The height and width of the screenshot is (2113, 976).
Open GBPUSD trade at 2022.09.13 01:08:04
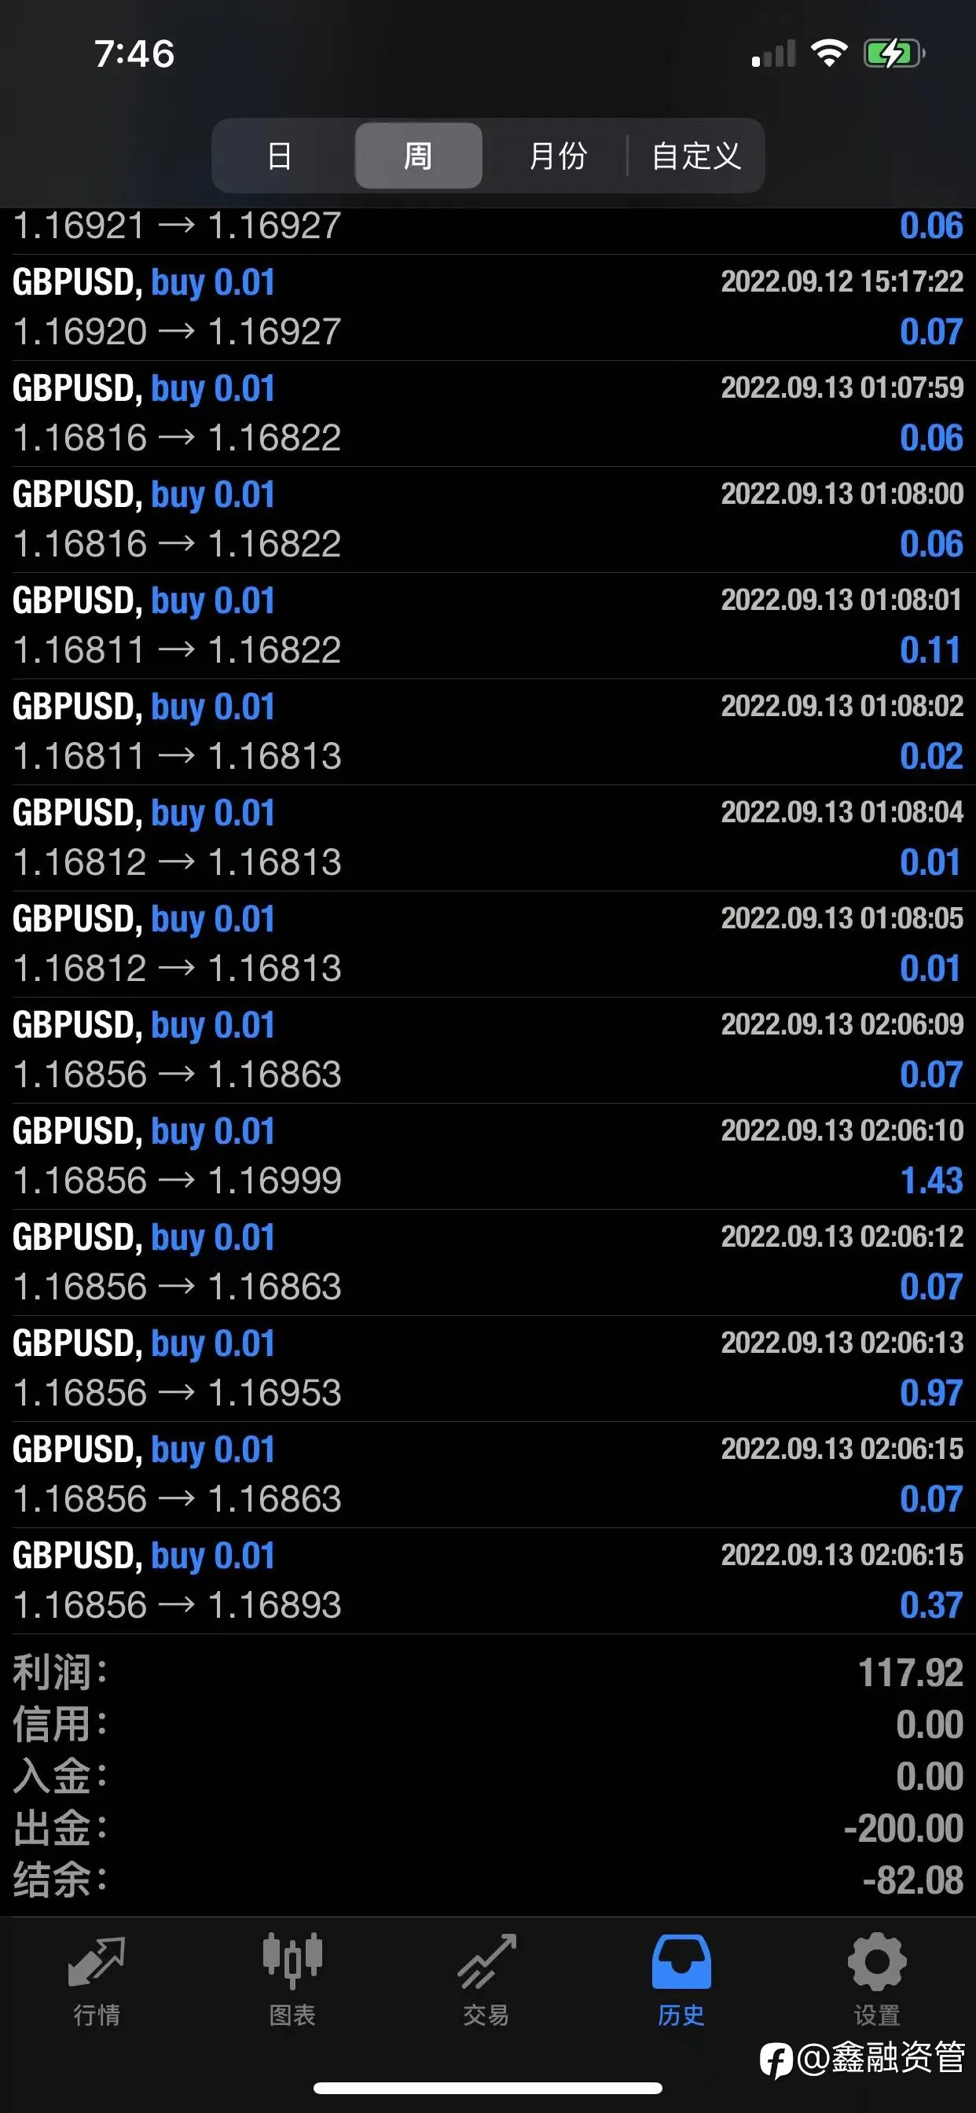pos(488,837)
